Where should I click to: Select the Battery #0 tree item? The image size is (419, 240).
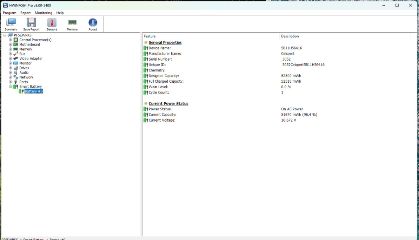[34, 91]
